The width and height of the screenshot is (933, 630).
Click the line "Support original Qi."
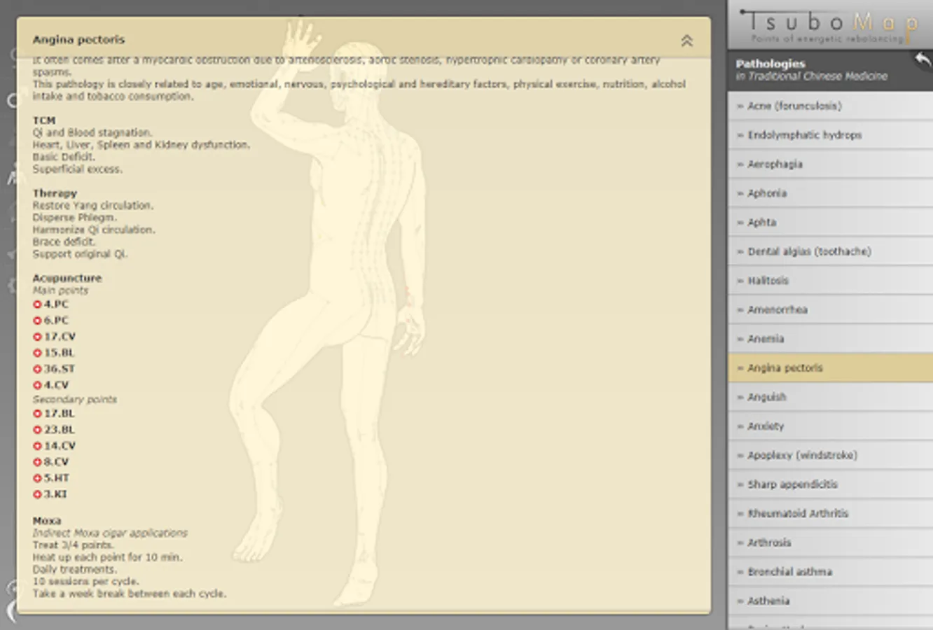80,254
